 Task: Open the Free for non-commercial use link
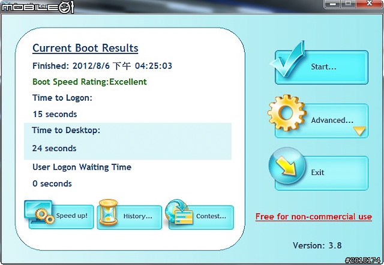314,216
